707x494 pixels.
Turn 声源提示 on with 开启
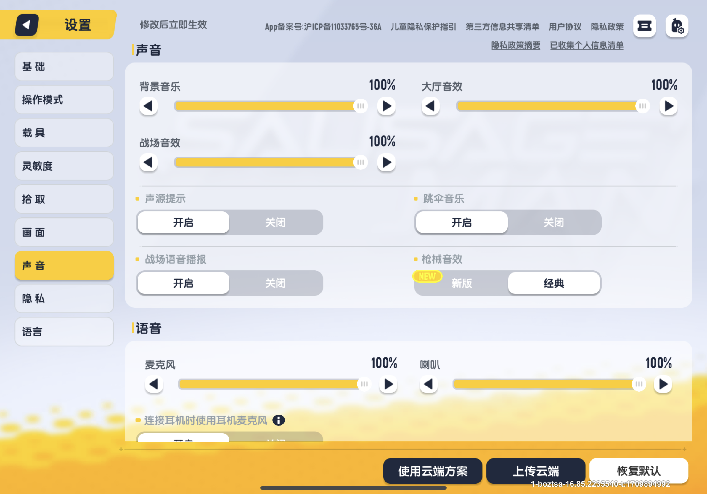point(184,222)
